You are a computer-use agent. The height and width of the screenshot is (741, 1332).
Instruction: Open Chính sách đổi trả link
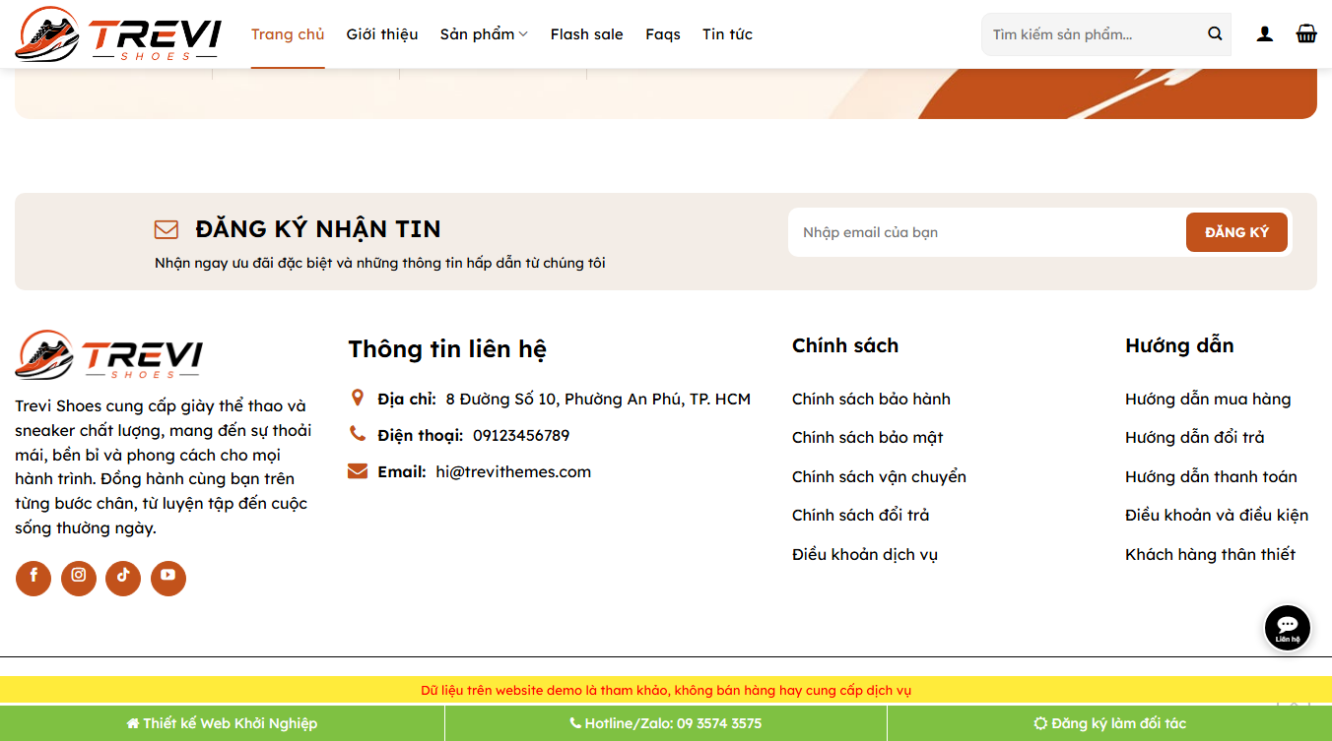click(861, 515)
